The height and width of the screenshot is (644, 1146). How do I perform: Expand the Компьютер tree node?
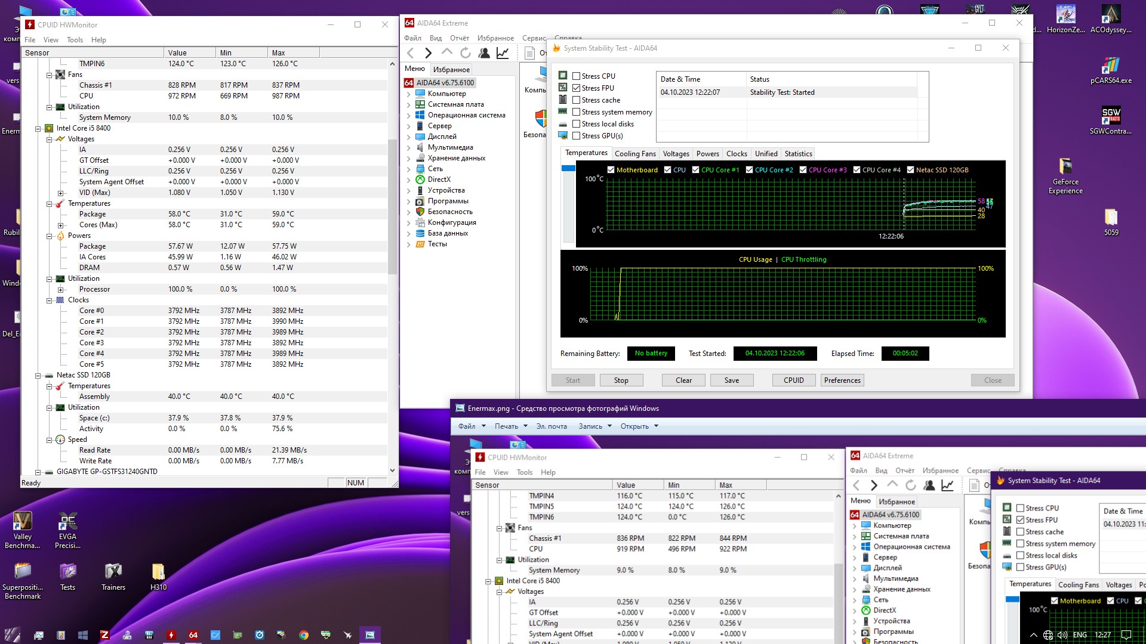(409, 94)
